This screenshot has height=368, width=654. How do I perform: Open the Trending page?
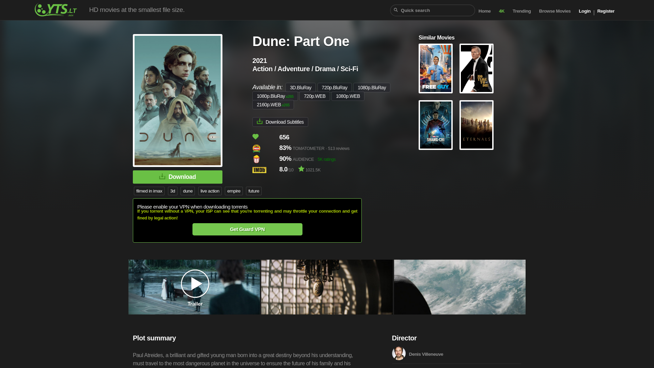point(522,11)
